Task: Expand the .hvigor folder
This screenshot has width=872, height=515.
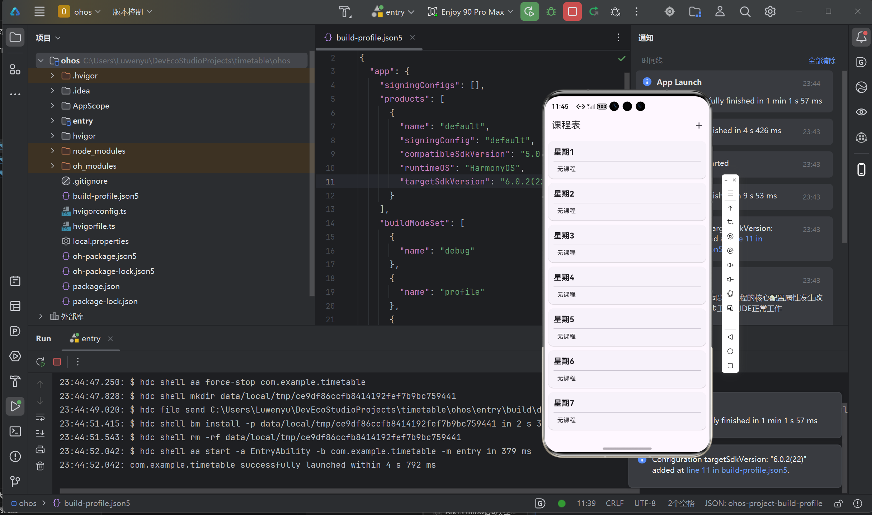Action: point(52,76)
